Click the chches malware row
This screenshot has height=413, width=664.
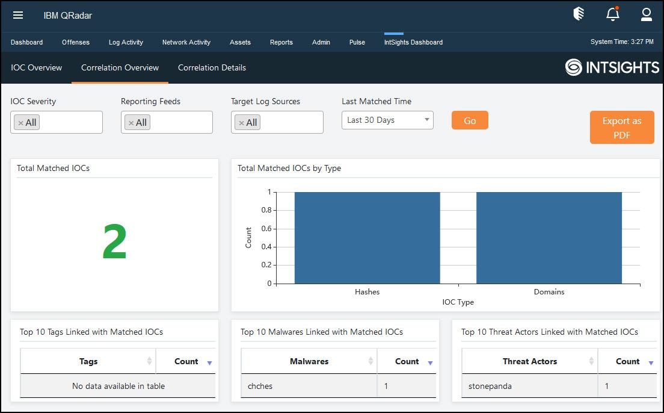[x=339, y=386]
